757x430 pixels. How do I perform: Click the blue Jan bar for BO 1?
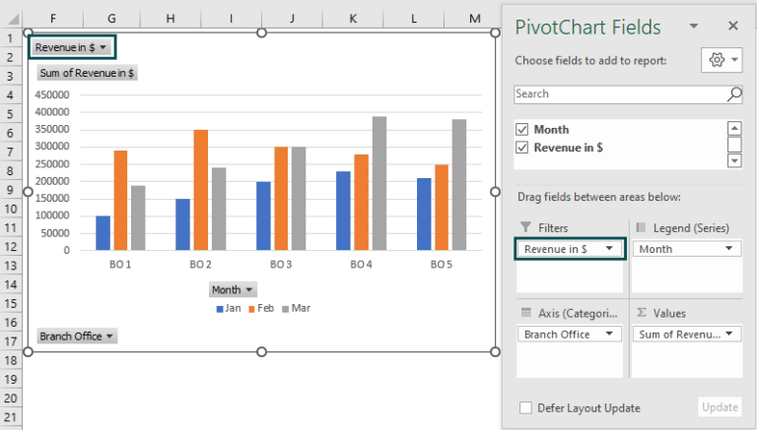[103, 233]
